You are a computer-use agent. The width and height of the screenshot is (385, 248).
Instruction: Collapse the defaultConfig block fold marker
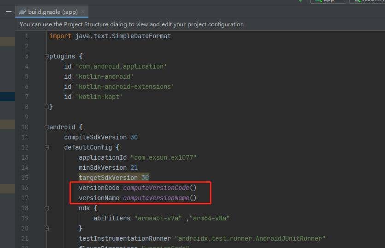click(47, 147)
